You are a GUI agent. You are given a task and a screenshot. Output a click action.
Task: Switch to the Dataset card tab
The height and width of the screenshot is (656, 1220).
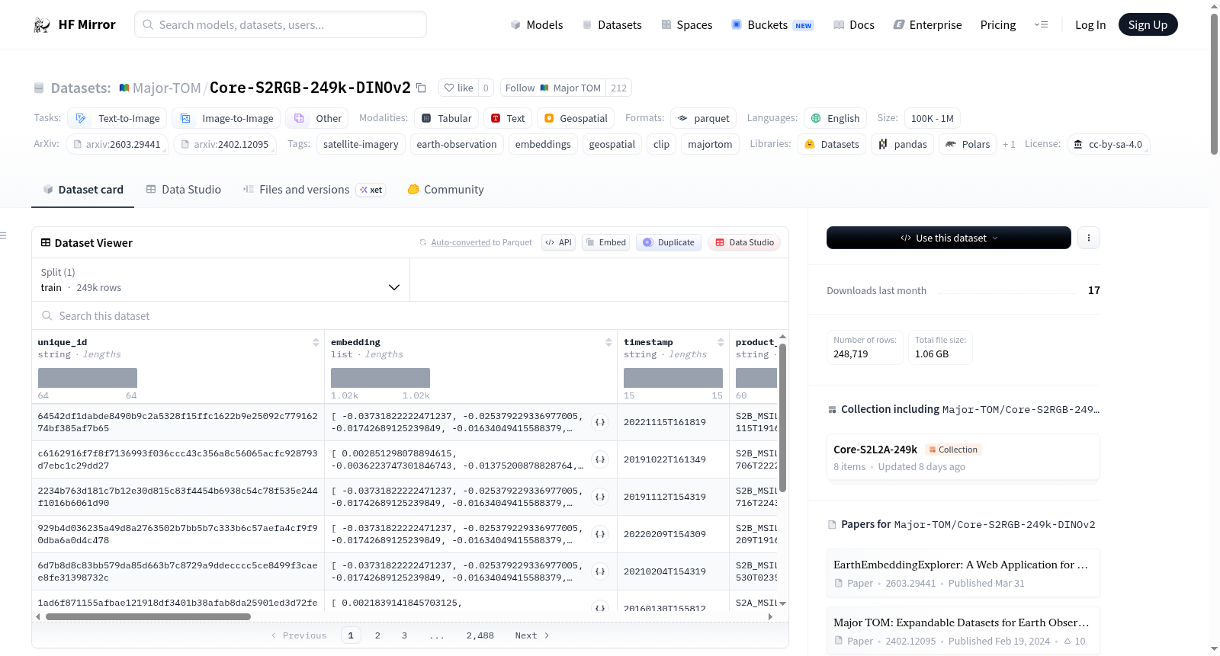[x=83, y=190]
